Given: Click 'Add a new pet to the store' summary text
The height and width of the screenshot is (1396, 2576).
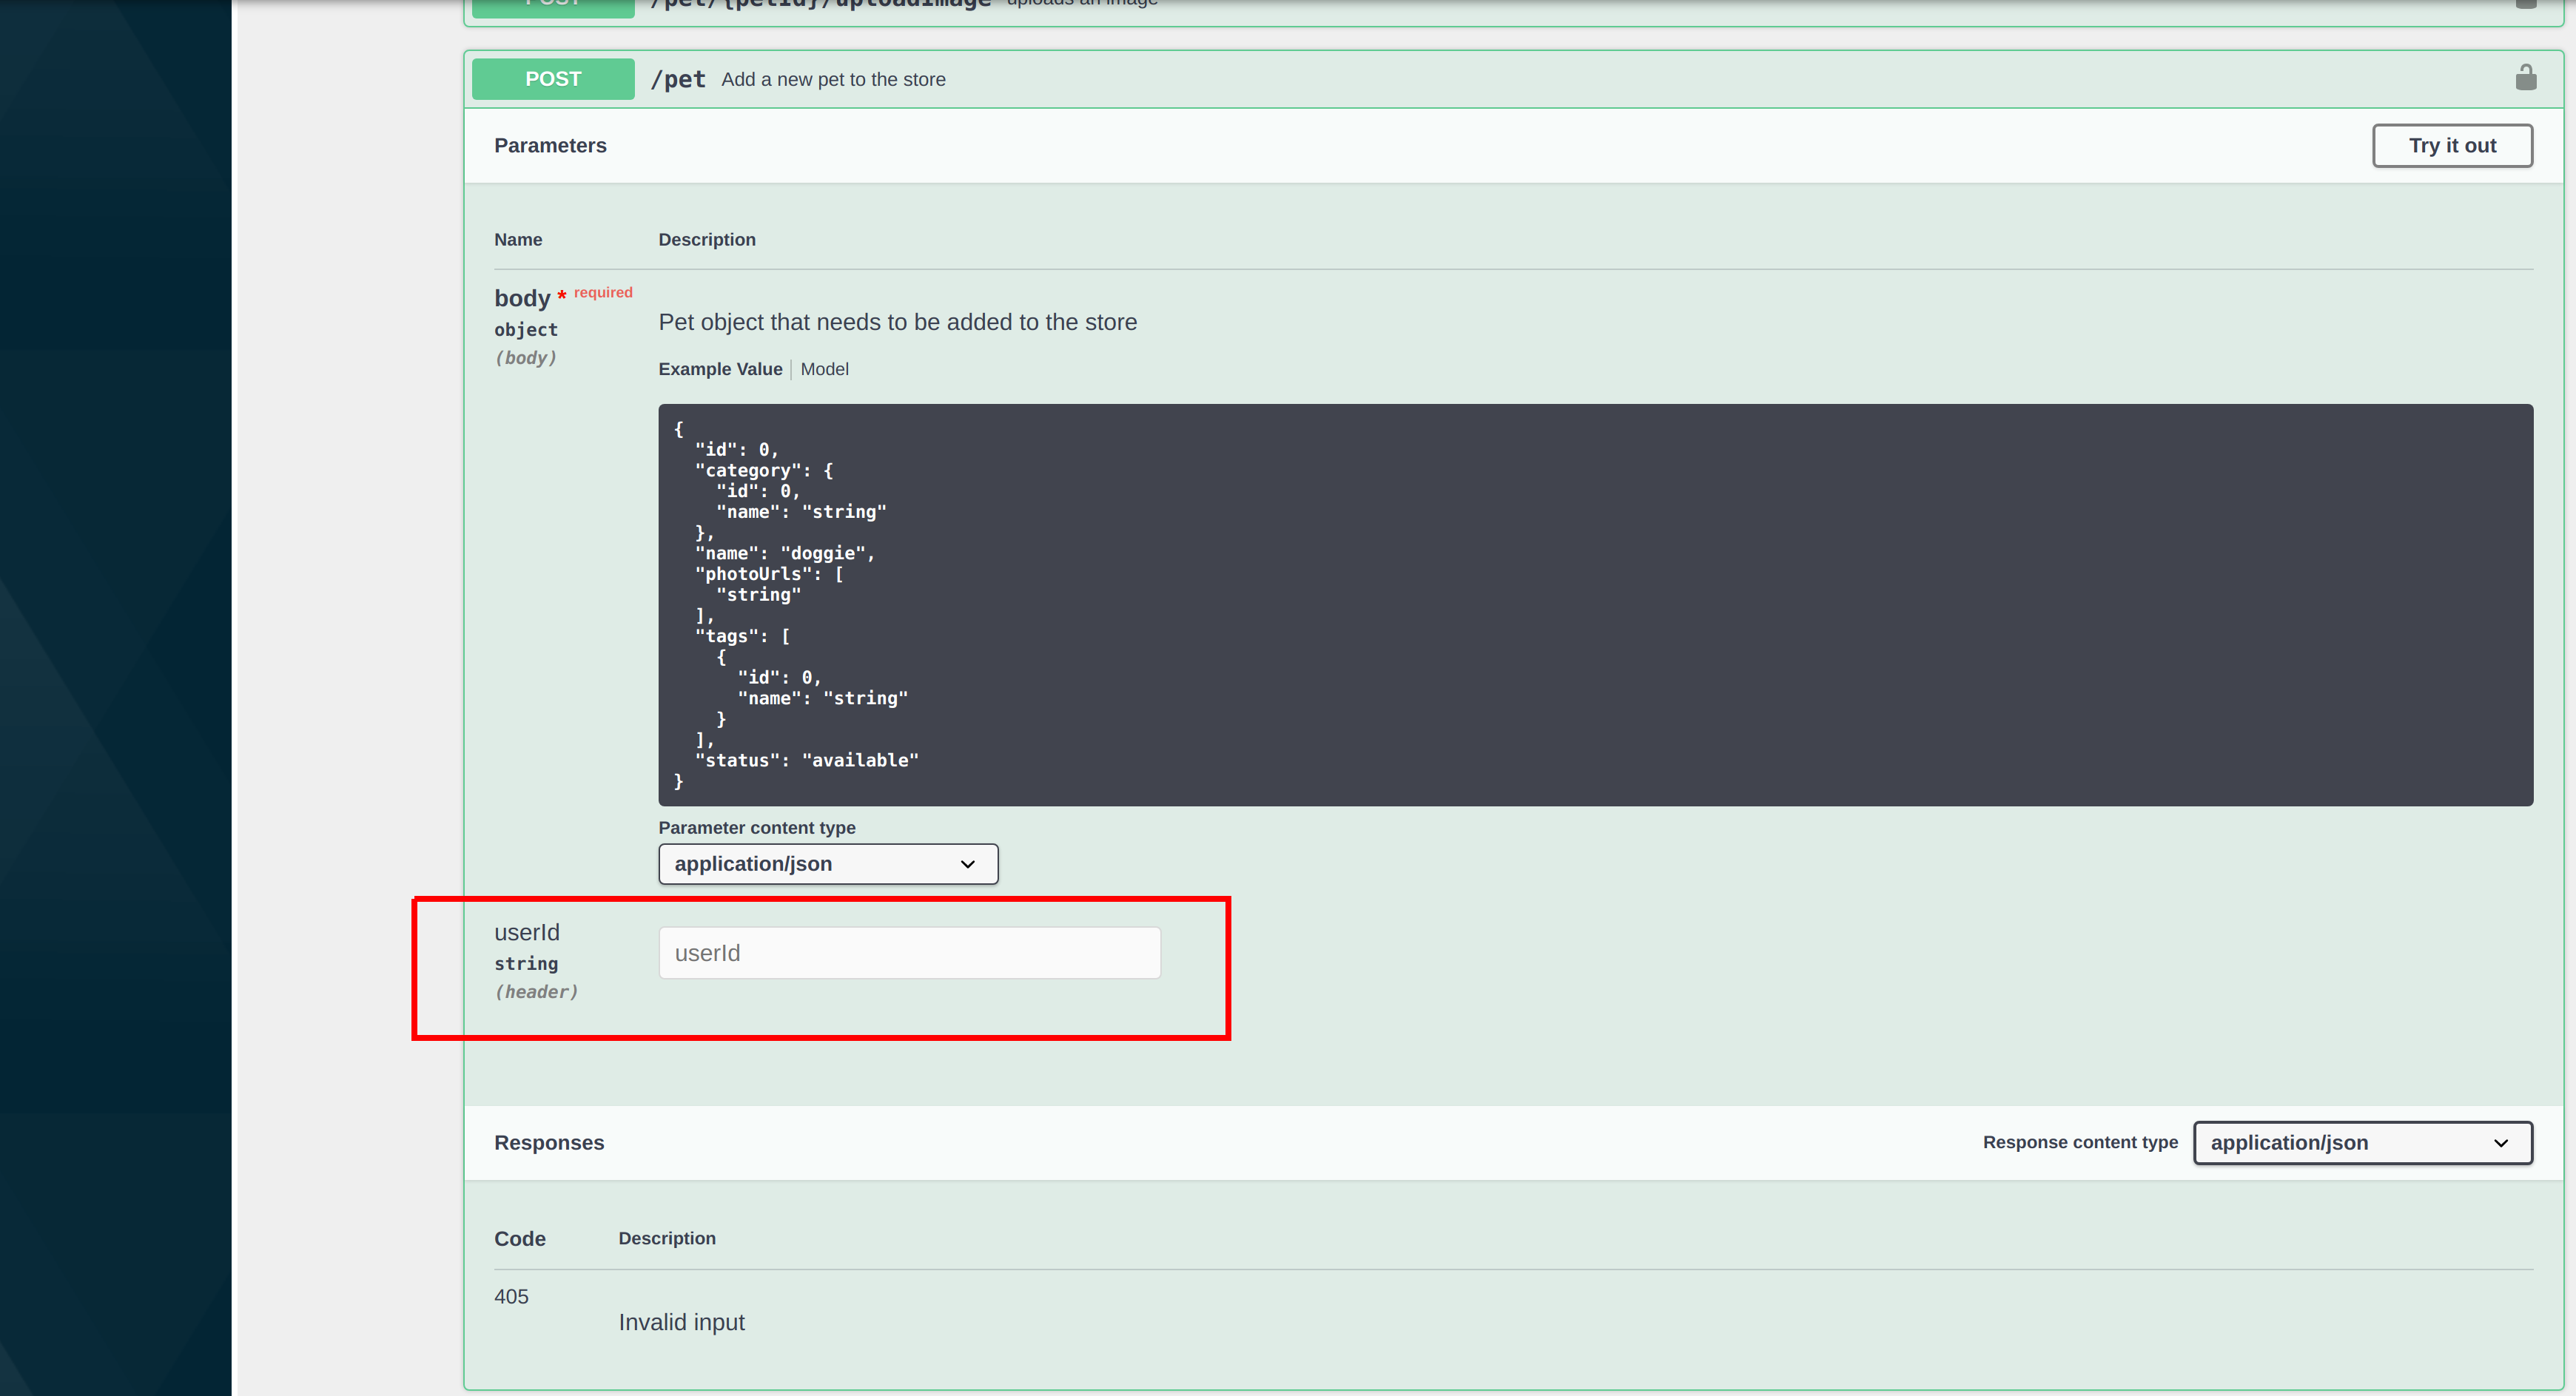Looking at the screenshot, I should tap(833, 79).
